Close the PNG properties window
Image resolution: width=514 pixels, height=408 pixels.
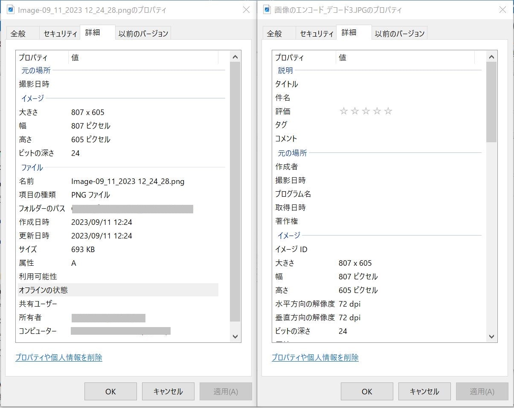tap(246, 10)
